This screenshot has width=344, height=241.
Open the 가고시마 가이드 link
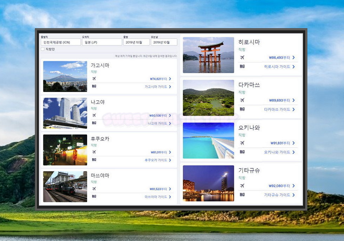click(156, 87)
